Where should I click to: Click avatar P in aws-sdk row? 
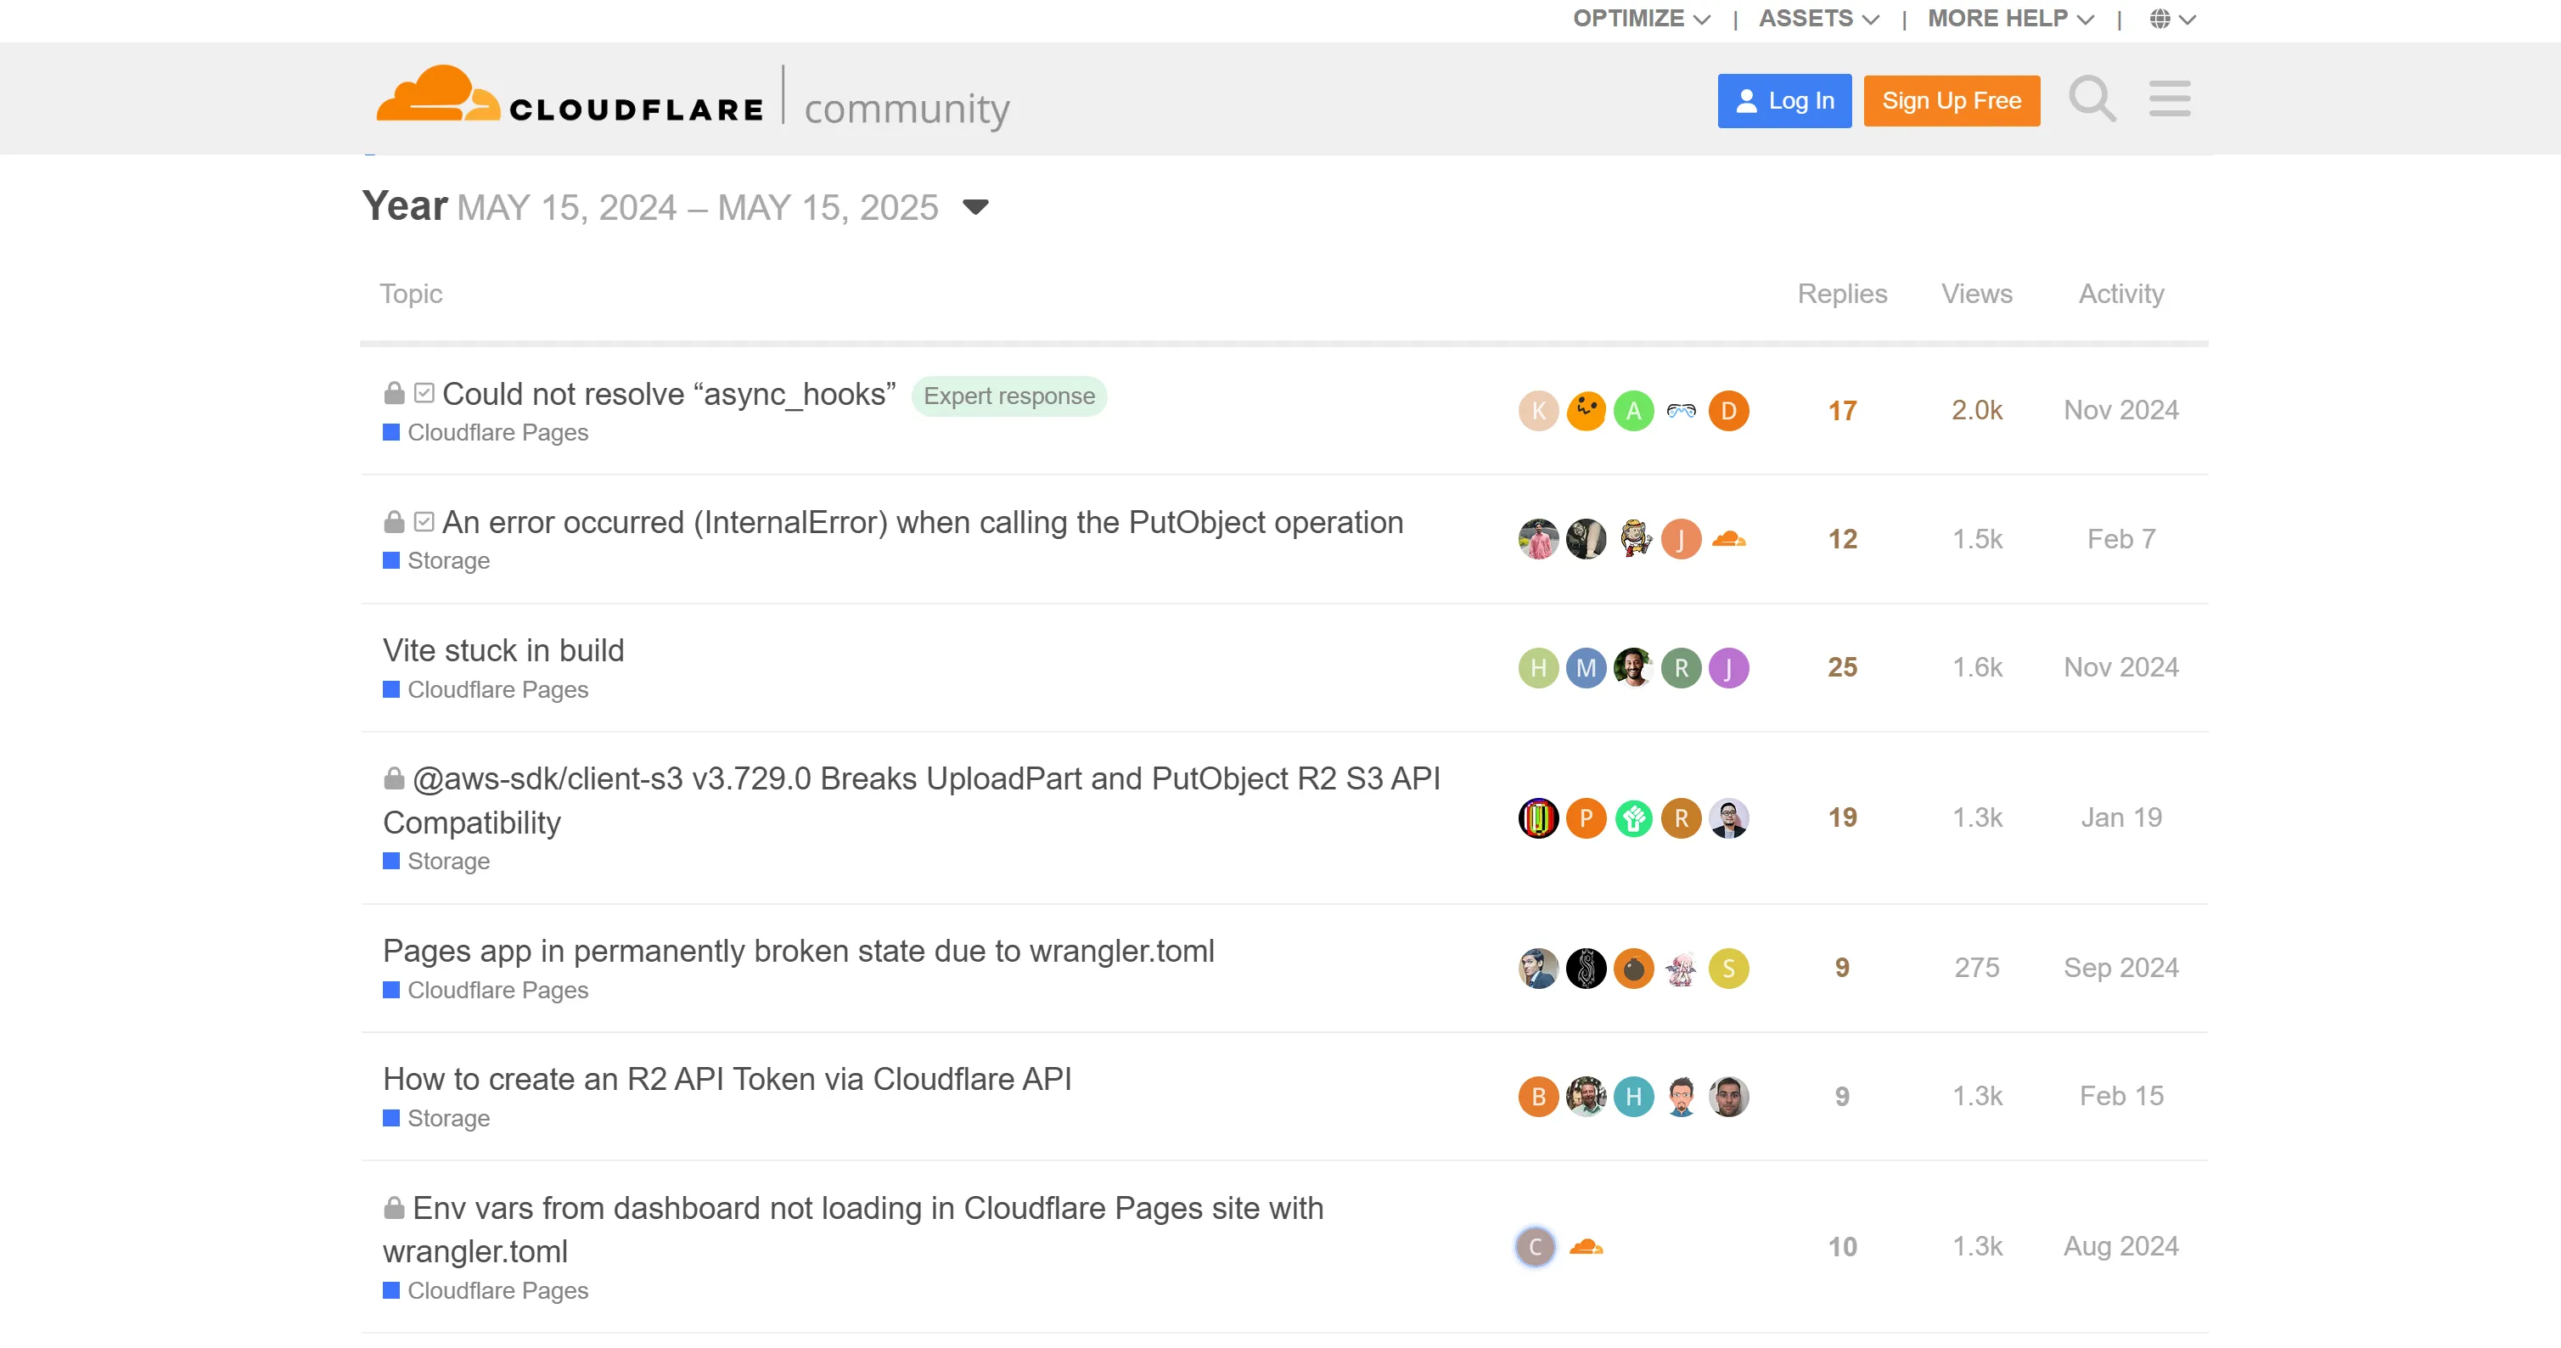click(x=1586, y=818)
